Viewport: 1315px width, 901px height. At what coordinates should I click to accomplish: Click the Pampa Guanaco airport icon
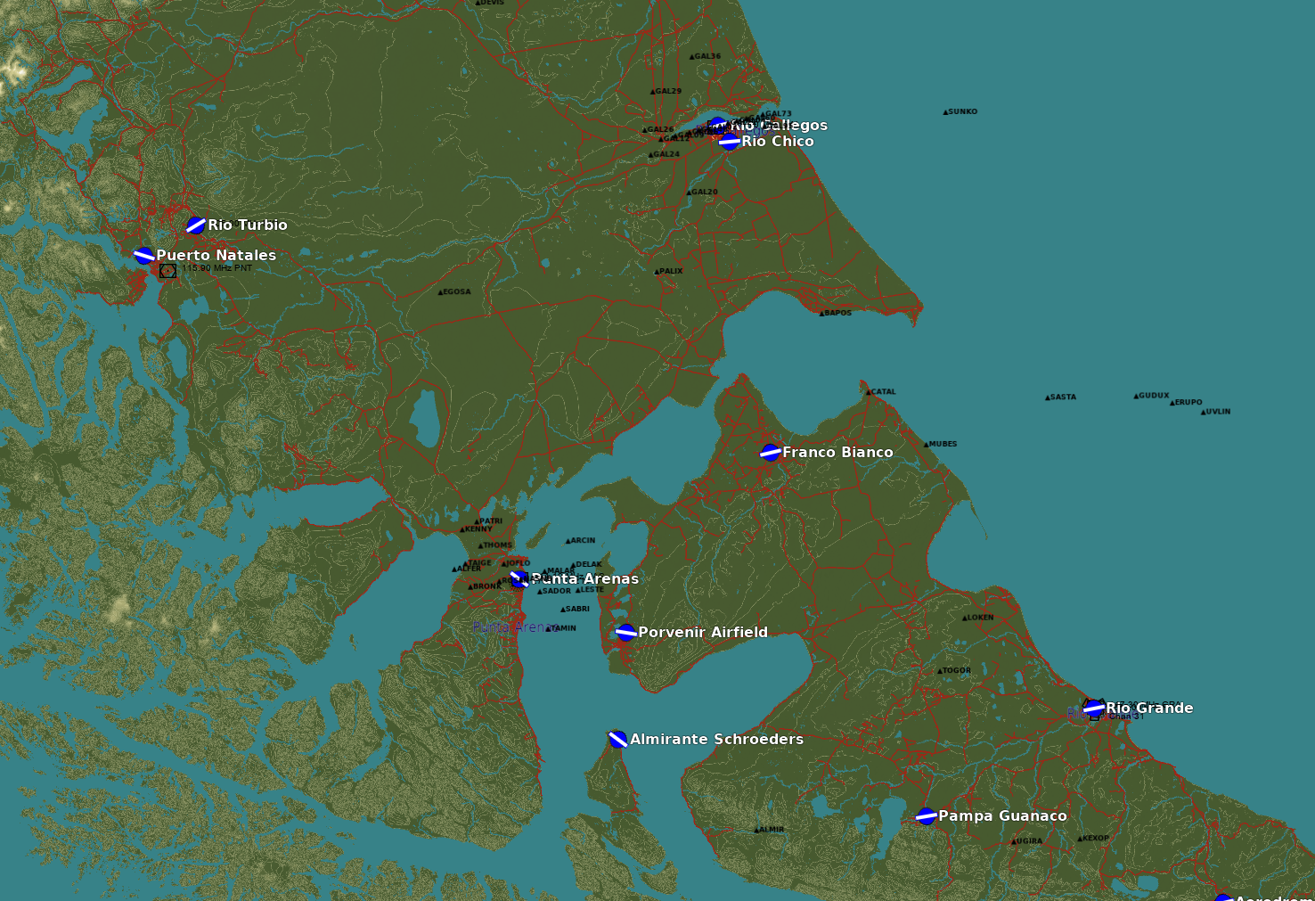[927, 816]
